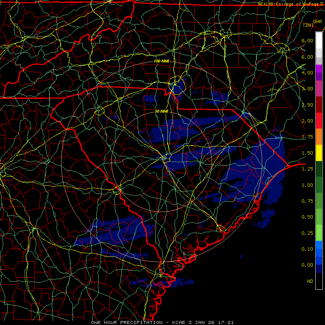
Task: Click the '0.25' legend value
Action: (307, 233)
